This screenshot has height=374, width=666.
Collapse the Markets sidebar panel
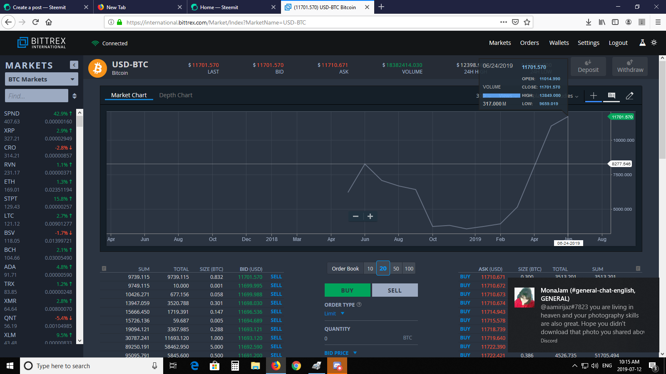(74, 65)
